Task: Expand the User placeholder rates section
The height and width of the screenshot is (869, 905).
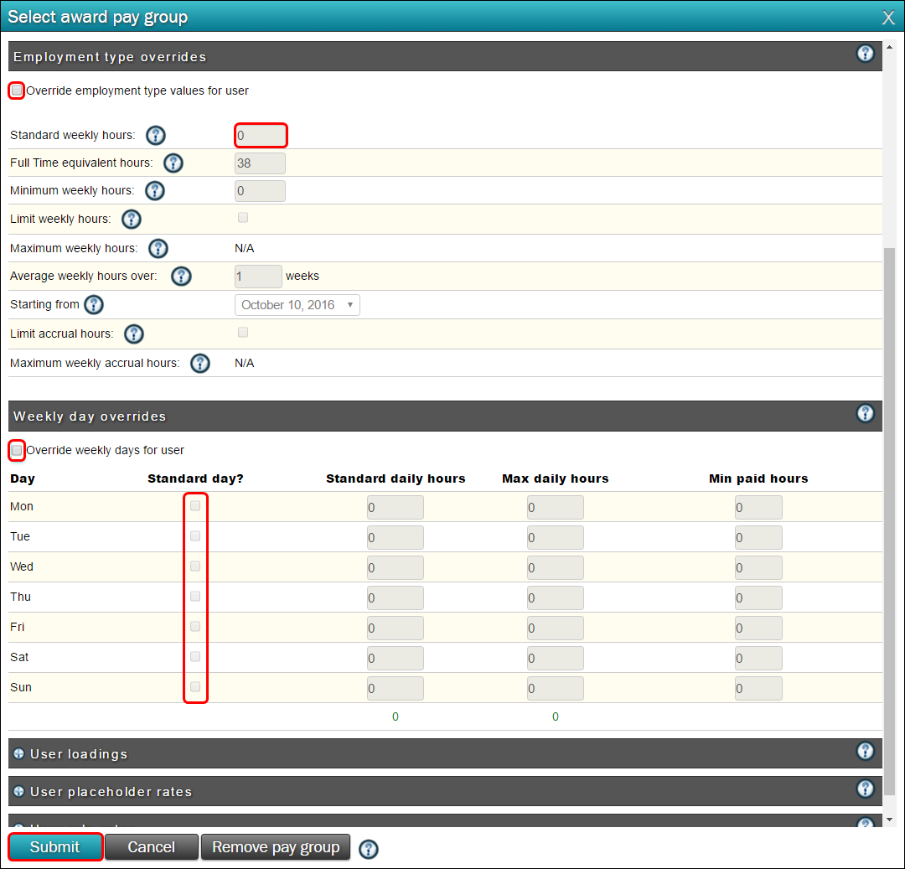Action: pos(19,792)
